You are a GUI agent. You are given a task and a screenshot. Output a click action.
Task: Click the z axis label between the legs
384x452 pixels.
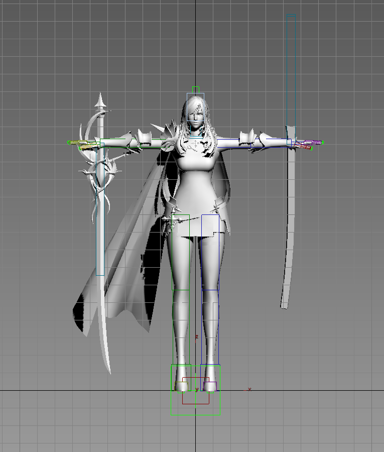[197, 336]
